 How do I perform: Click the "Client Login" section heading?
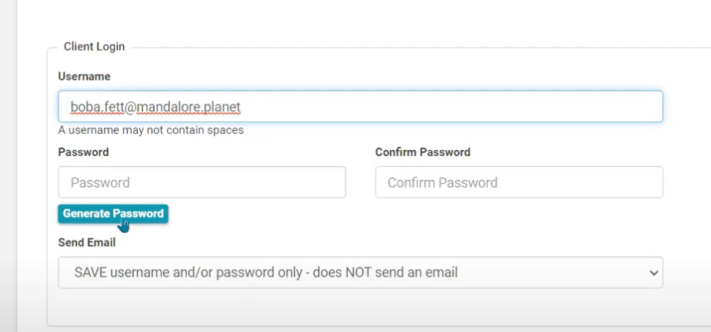[x=94, y=47]
